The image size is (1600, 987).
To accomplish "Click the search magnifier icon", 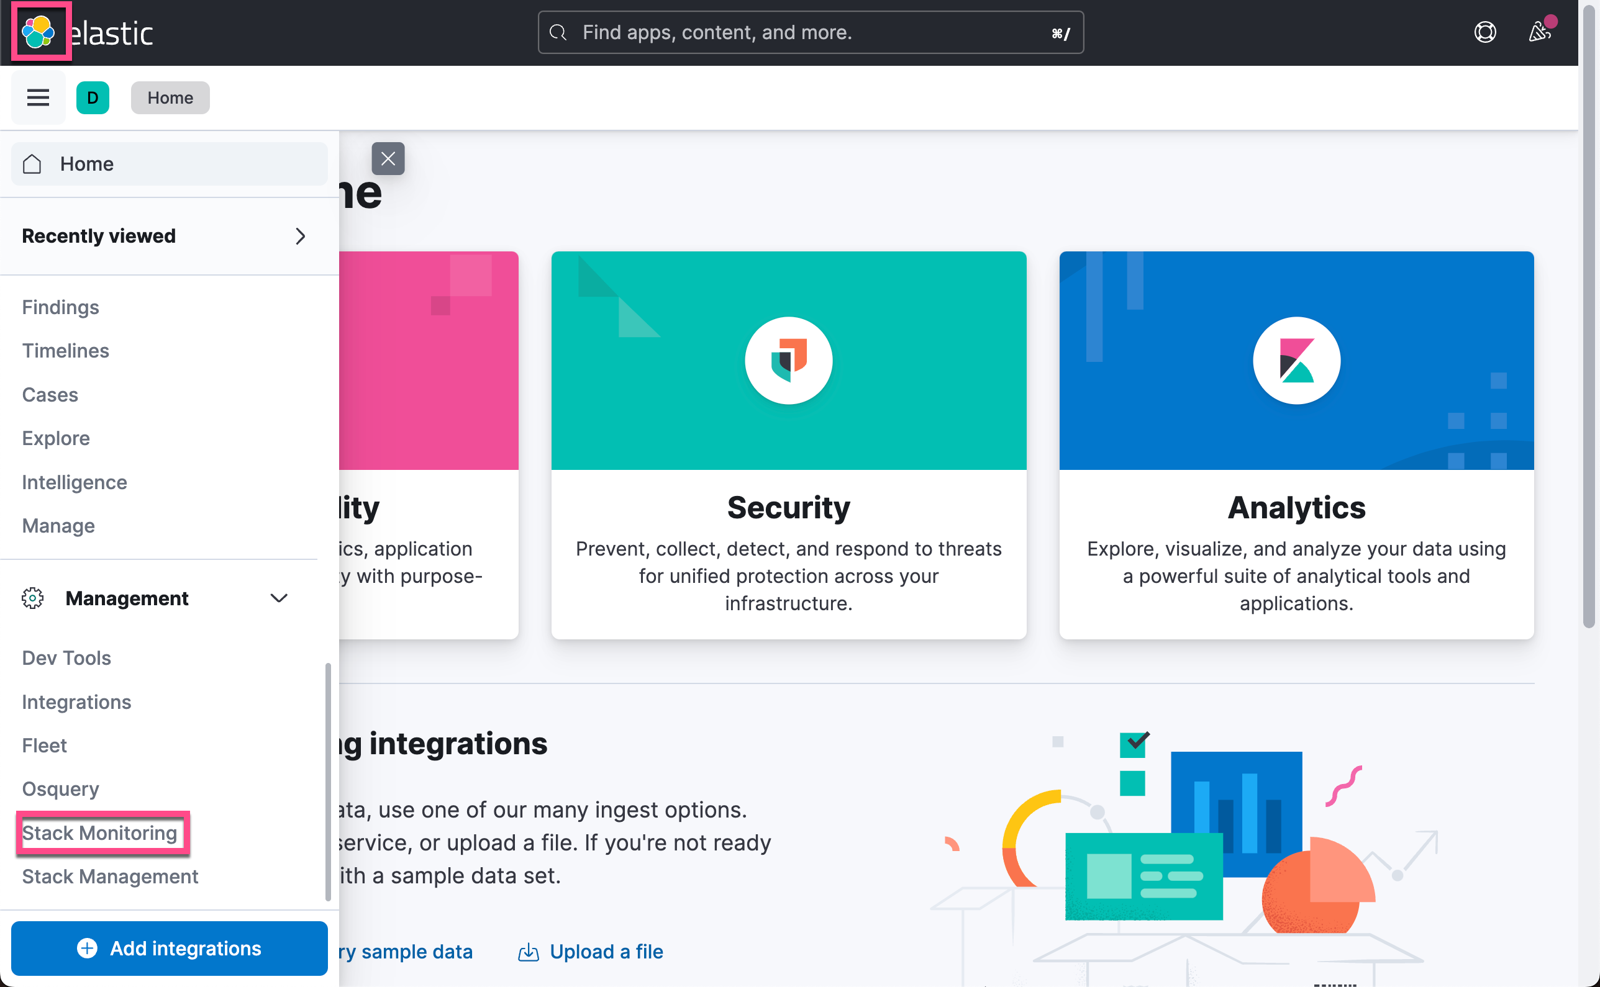I will click(558, 32).
